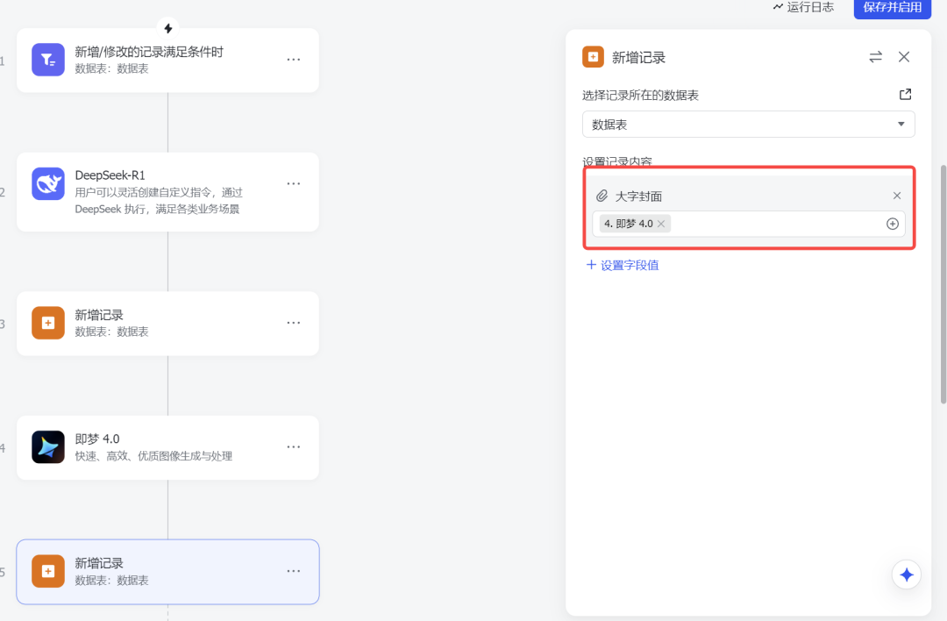947x621 pixels.
Task: Click the 即梦 4.0 node icon
Action: [x=47, y=447]
